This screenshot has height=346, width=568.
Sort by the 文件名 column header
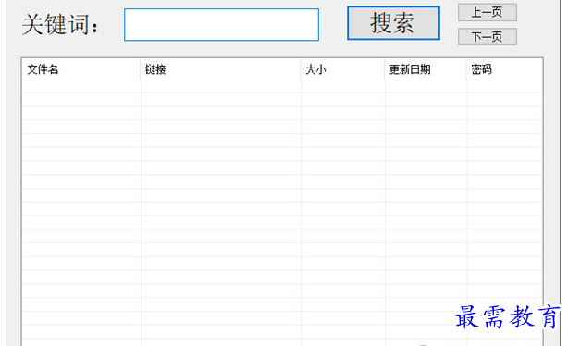coord(81,69)
